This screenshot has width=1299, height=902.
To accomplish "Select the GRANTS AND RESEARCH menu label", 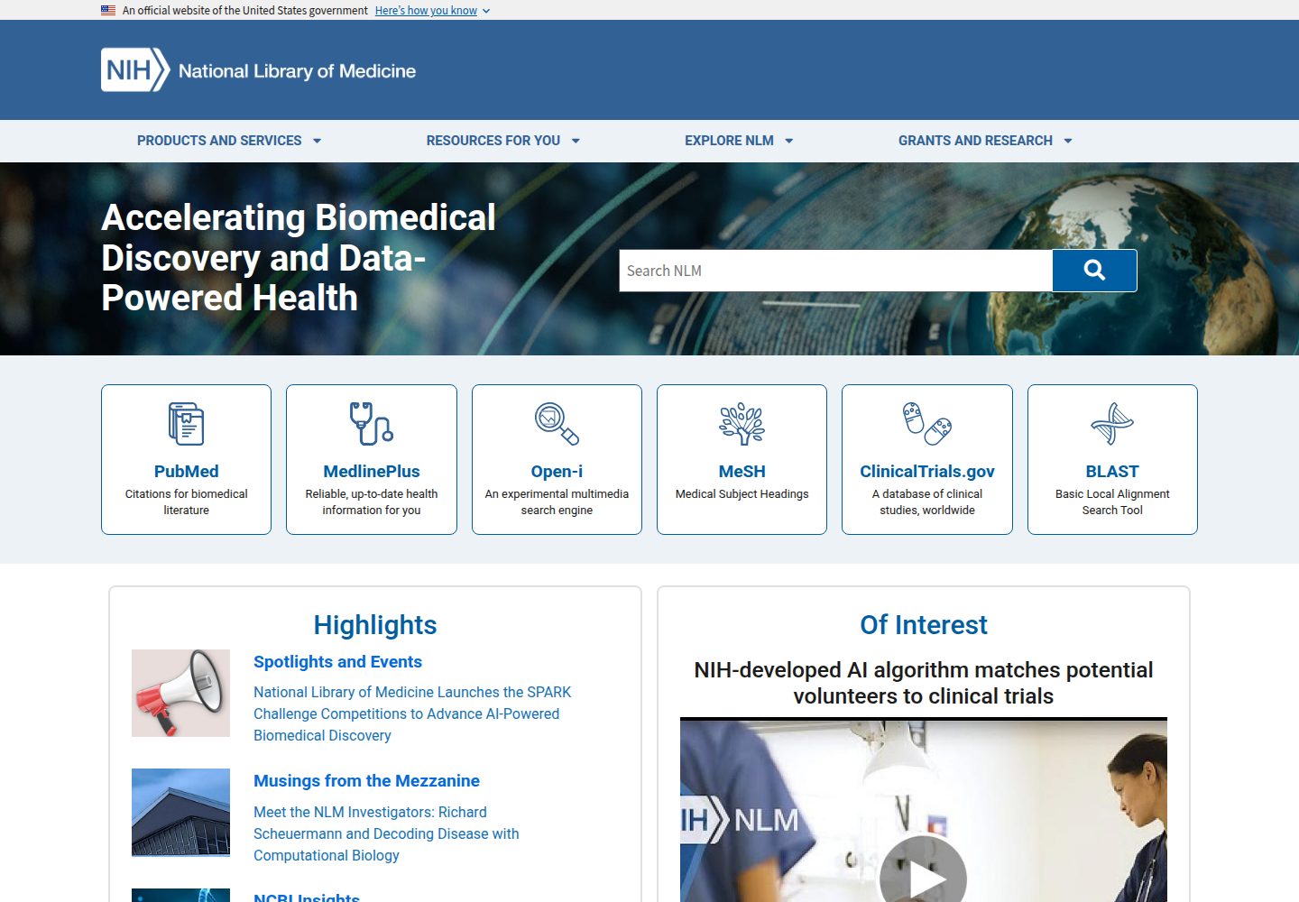I will pyautogui.click(x=975, y=141).
